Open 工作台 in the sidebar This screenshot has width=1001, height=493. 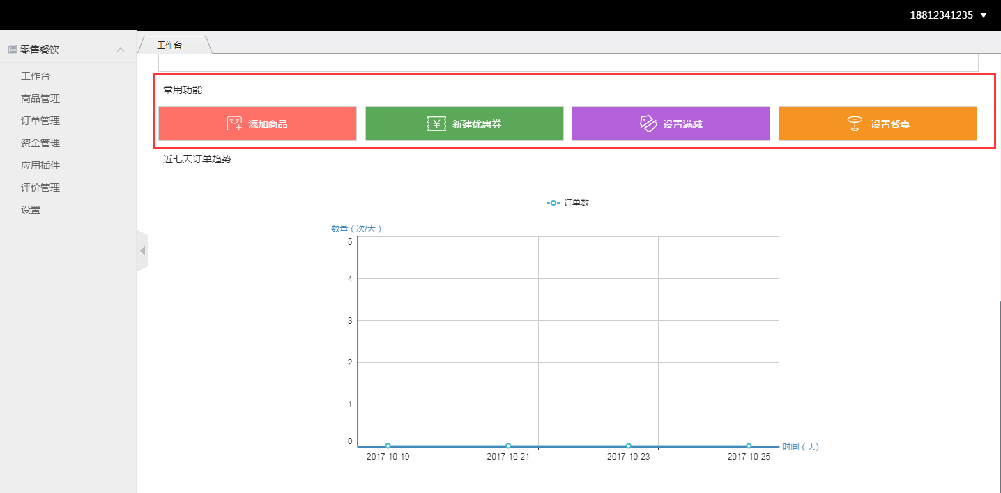tap(36, 76)
